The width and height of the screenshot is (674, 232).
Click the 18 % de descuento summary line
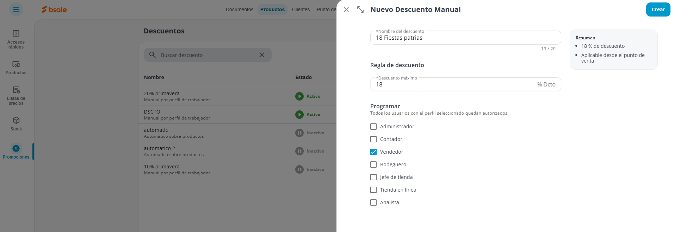point(603,46)
